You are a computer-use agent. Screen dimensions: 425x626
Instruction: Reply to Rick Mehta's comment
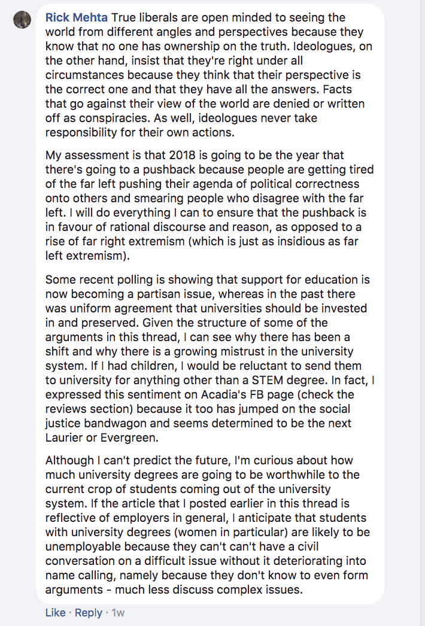click(x=88, y=612)
